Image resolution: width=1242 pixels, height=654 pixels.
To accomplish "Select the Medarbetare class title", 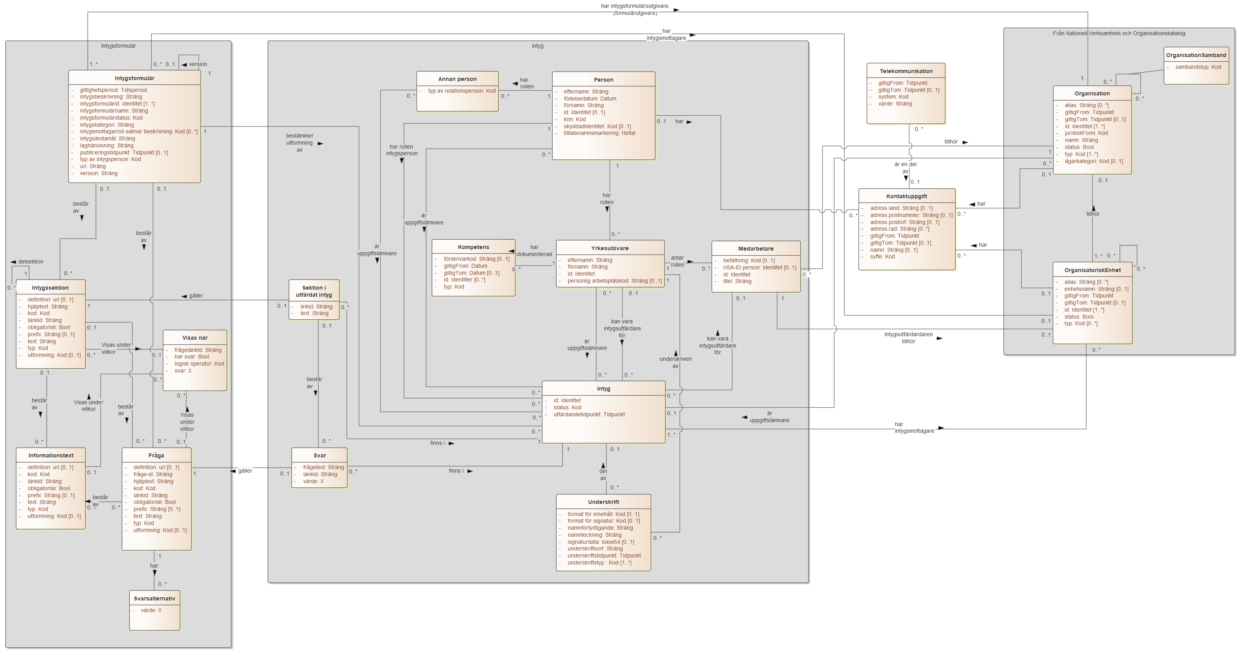I will tap(755, 249).
